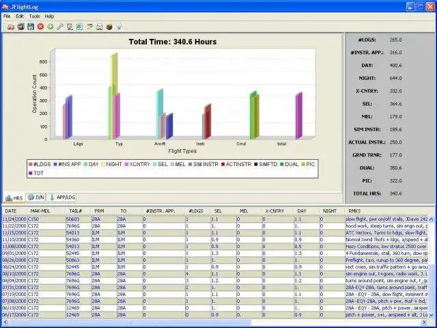Click the red circle X delete icon
This screenshot has width=437, height=328.
pos(41,27)
